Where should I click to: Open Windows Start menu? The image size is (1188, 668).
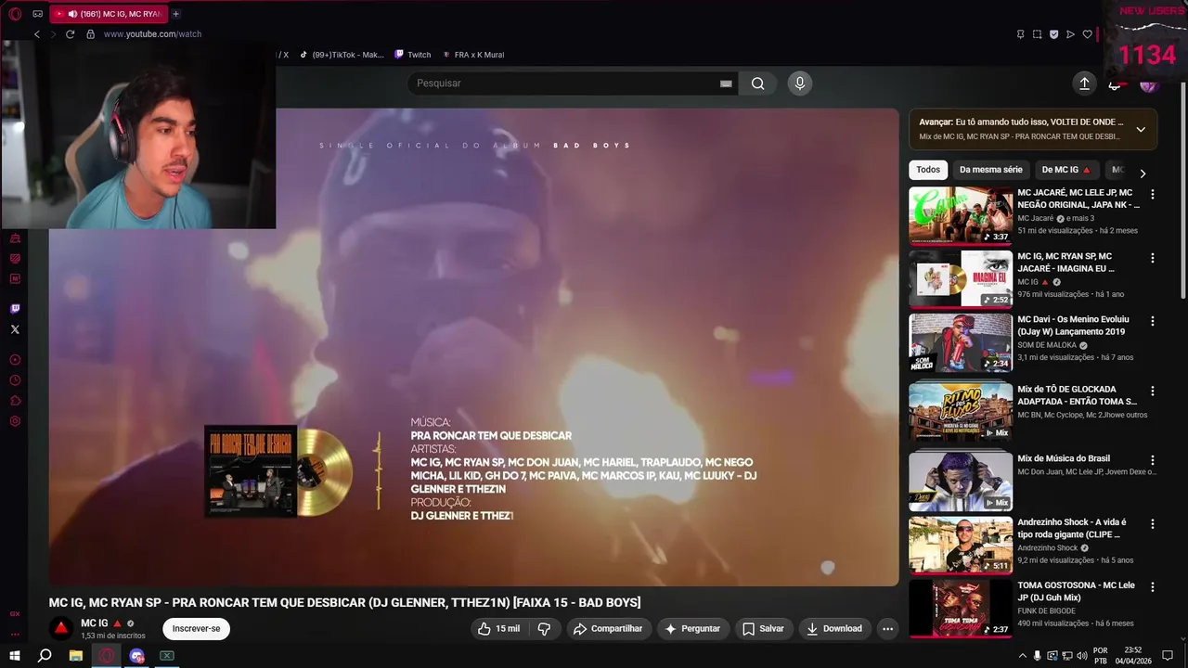pos(15,656)
